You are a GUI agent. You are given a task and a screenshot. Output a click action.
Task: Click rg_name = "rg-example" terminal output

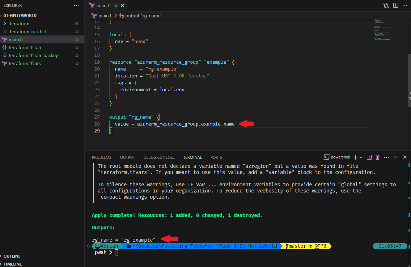click(124, 240)
